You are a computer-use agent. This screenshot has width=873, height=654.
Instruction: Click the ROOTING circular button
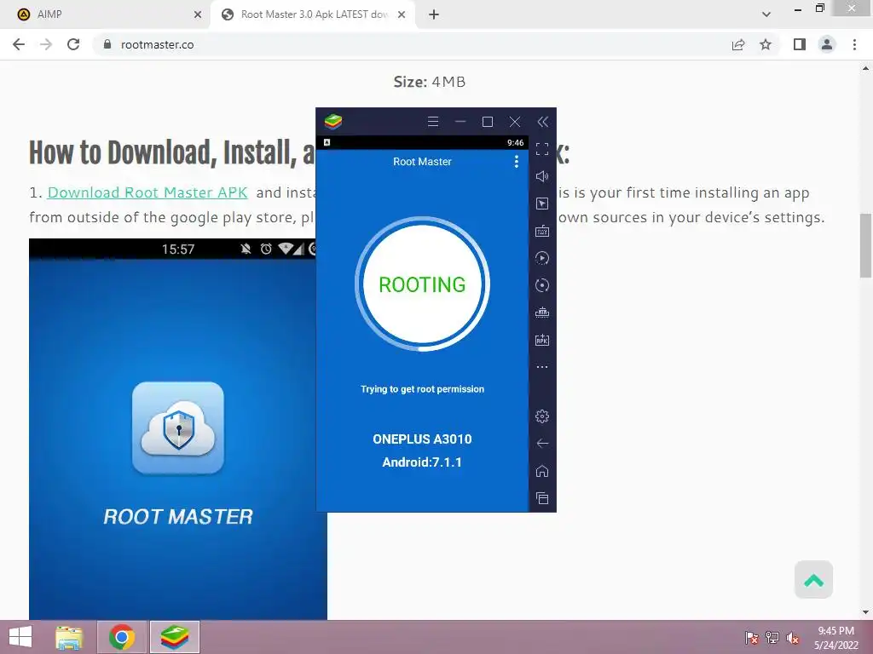[x=422, y=284]
